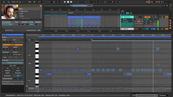The image size is (173, 97).
Task: Click the groove Timing 100% slider
Action: point(32,24)
